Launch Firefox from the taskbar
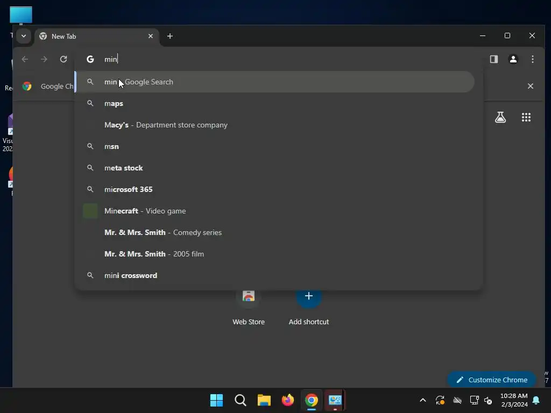The height and width of the screenshot is (413, 551). (x=288, y=400)
